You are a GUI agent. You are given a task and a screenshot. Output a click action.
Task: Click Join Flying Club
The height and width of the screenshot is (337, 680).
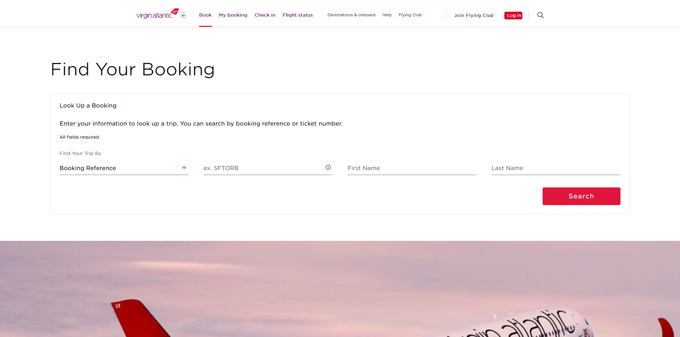click(x=474, y=15)
